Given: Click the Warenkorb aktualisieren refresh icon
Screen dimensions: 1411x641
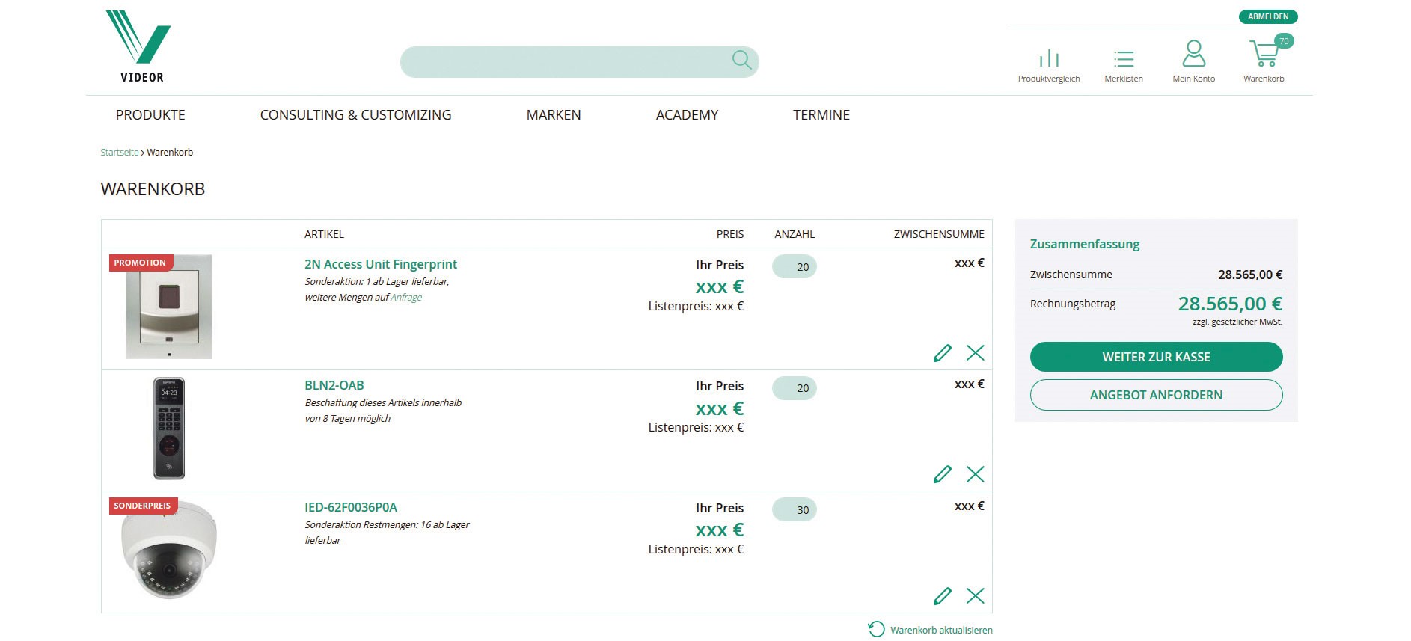Looking at the screenshot, I should coord(876,629).
